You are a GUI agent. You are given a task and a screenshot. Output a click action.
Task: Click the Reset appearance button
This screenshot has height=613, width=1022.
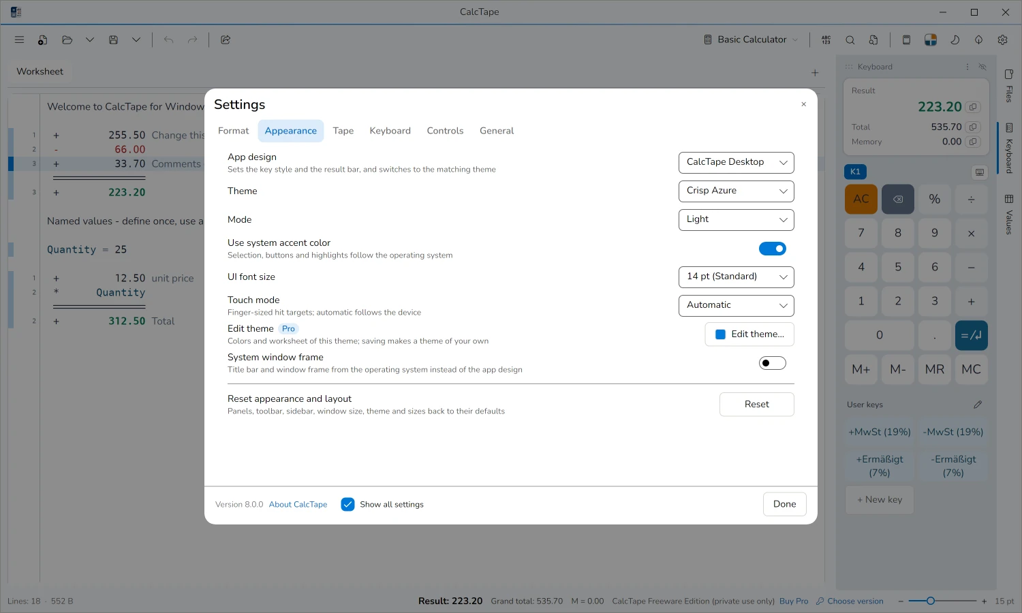tap(757, 405)
